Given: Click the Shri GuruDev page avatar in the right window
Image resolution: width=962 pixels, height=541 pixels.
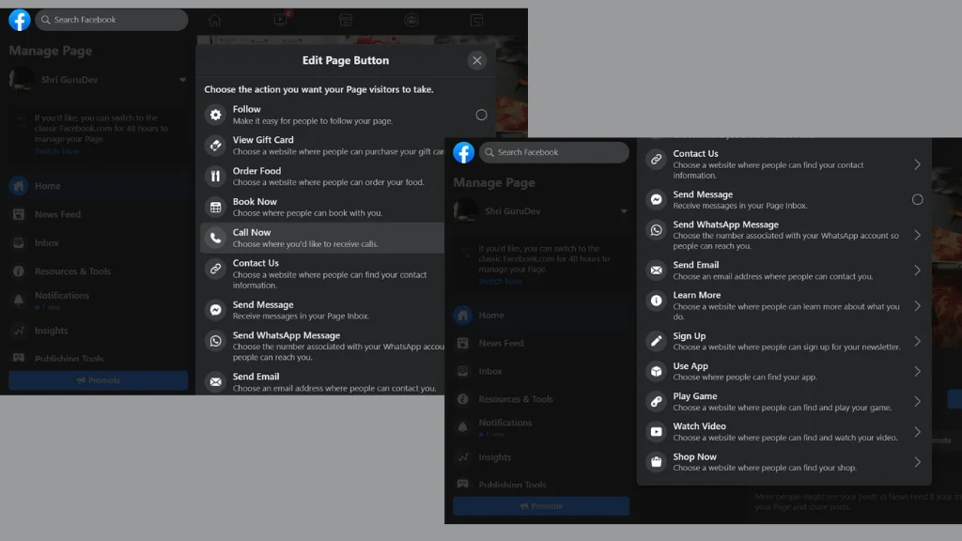Looking at the screenshot, I should pyautogui.click(x=465, y=211).
